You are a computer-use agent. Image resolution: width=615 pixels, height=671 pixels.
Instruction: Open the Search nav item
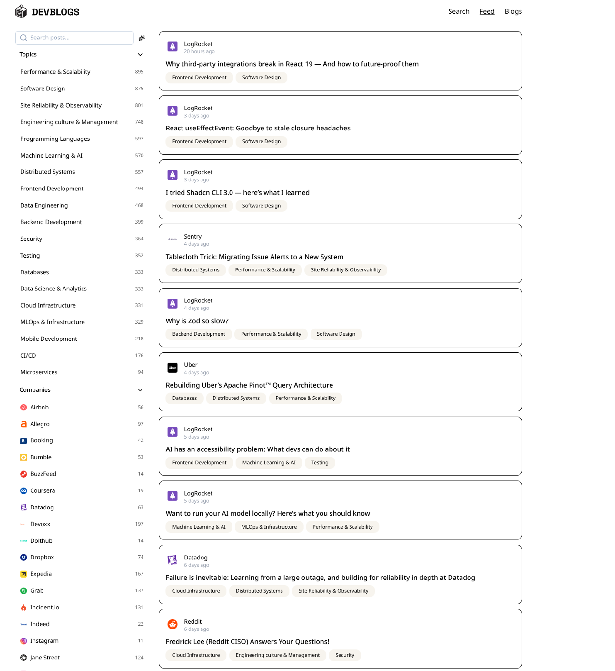pos(459,11)
